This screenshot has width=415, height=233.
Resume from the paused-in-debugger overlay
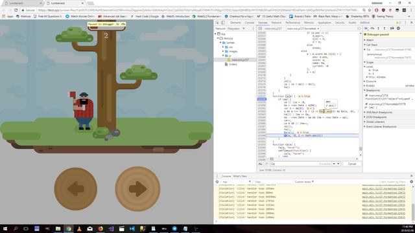[117, 24]
